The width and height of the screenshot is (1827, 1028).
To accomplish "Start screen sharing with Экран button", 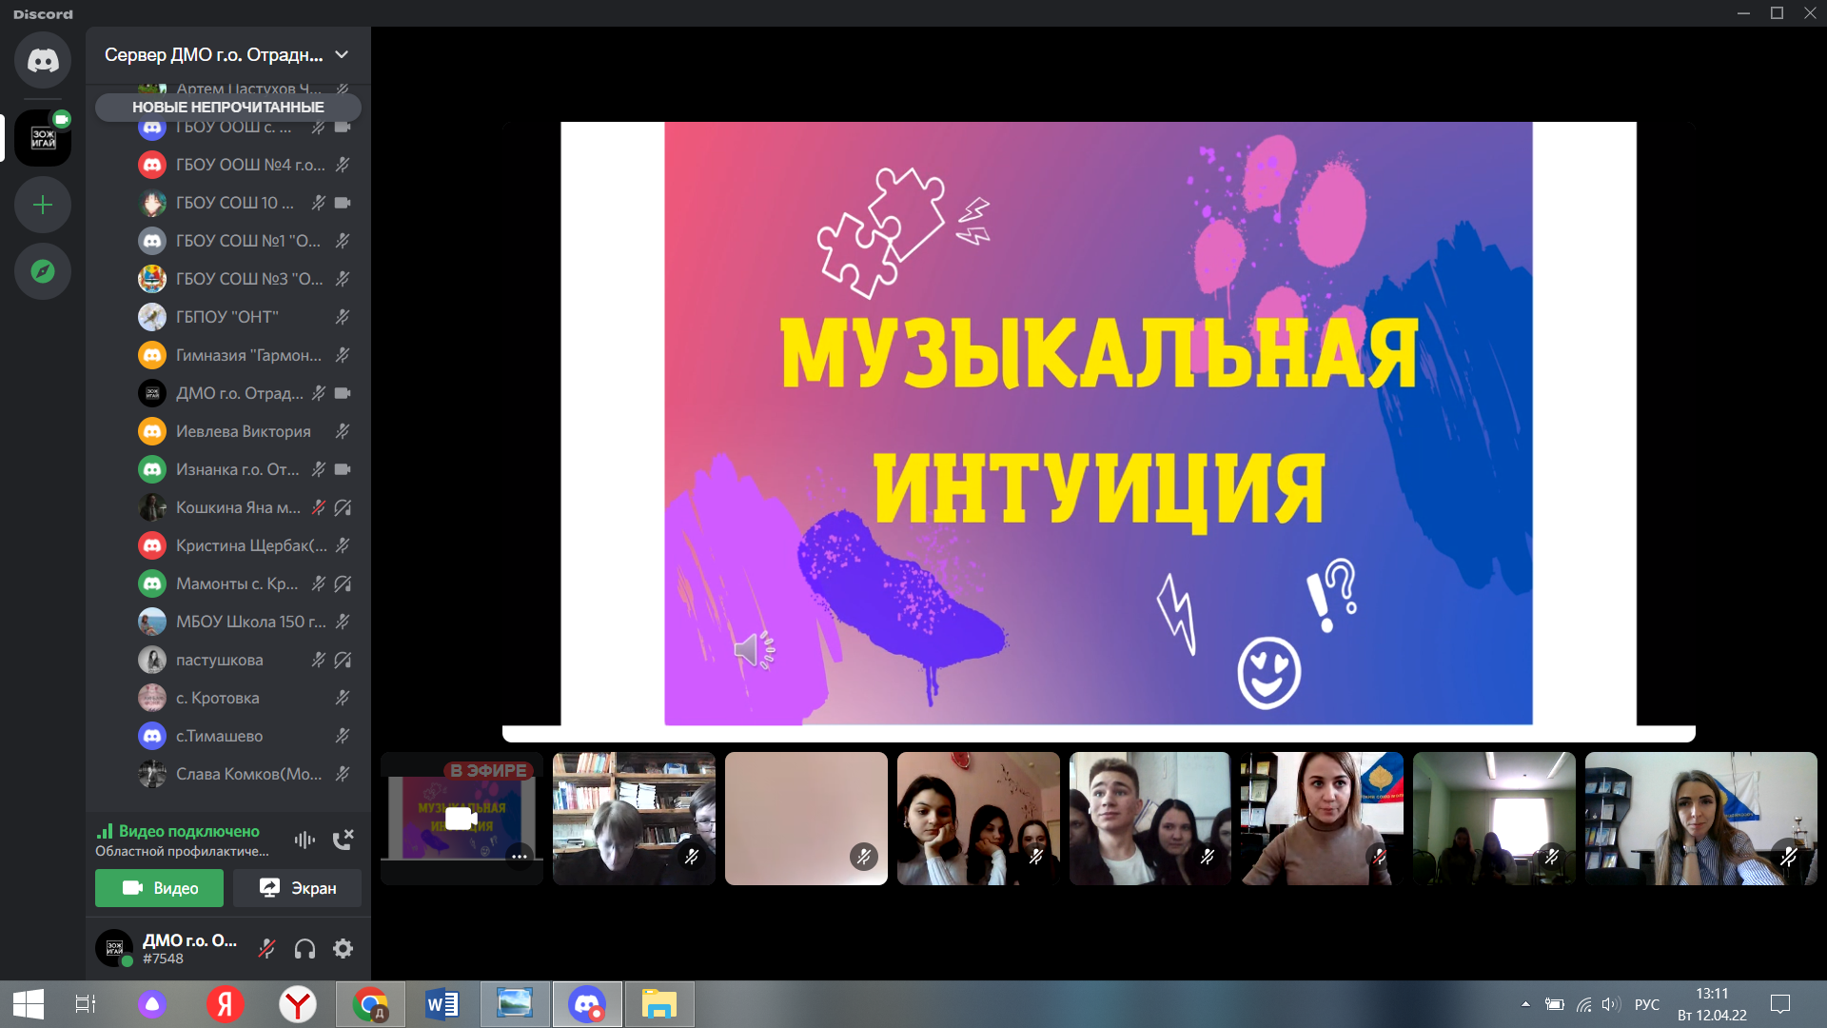I will 297,888.
